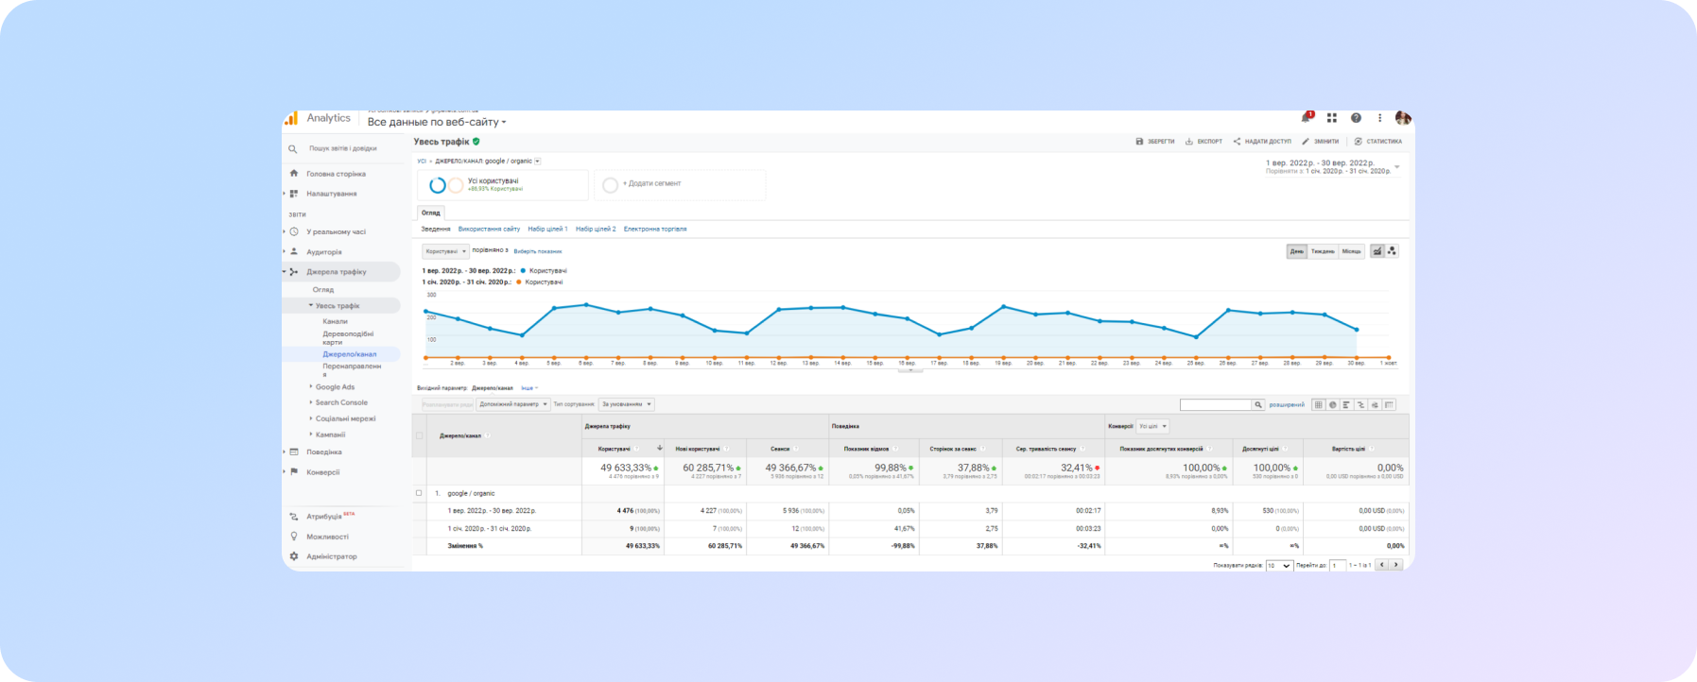This screenshot has height=682, width=1697.
Task: Open the Допоміжний параметр dropdown
Action: click(513, 404)
